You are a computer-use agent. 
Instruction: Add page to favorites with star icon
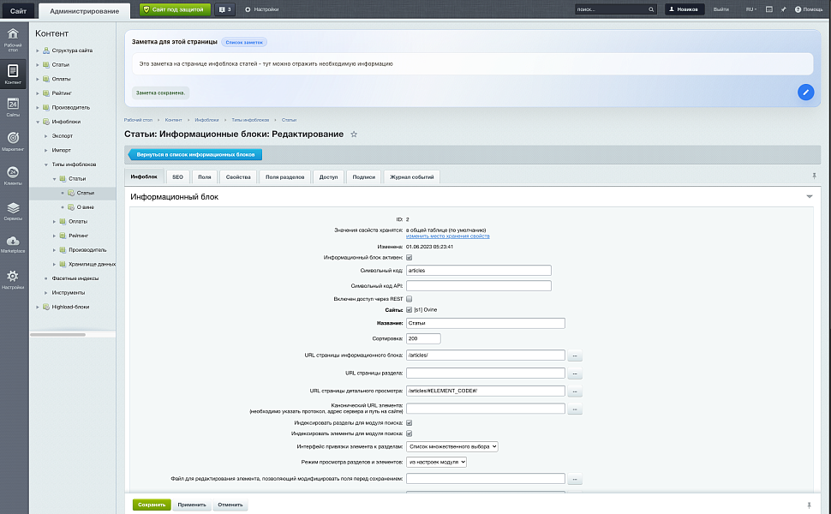point(354,134)
